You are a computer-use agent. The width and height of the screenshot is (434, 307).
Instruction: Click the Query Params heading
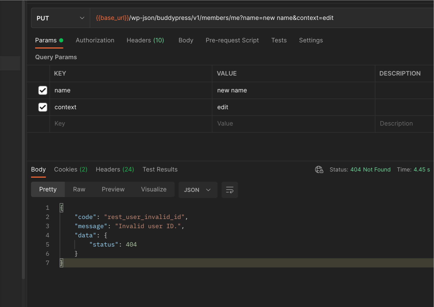tap(56, 57)
